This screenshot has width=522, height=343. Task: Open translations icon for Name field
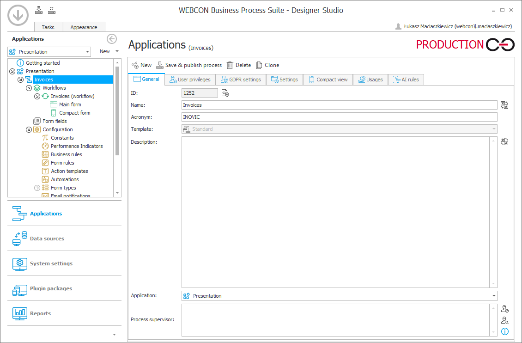(x=504, y=105)
